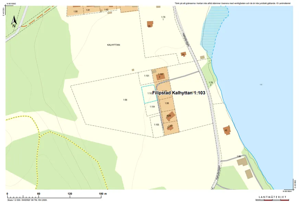Image resolution: width=299 pixels, height=206 pixels.
Task: Click house number 45 near the lake
Action: (x=226, y=130)
